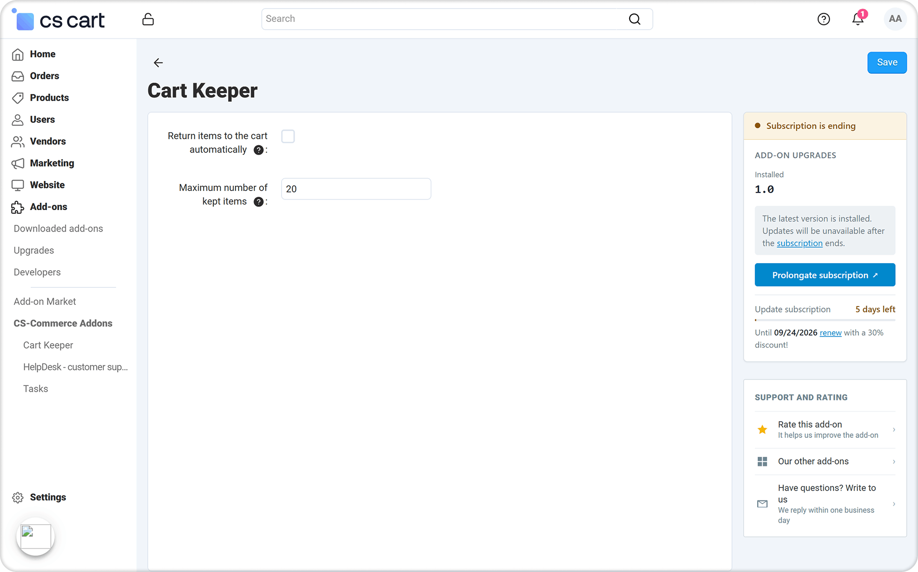
Task: Open the Website menu
Action: (47, 185)
